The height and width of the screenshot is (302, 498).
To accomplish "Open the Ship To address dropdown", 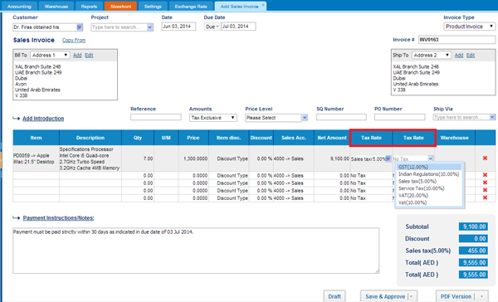I will click(432, 56).
